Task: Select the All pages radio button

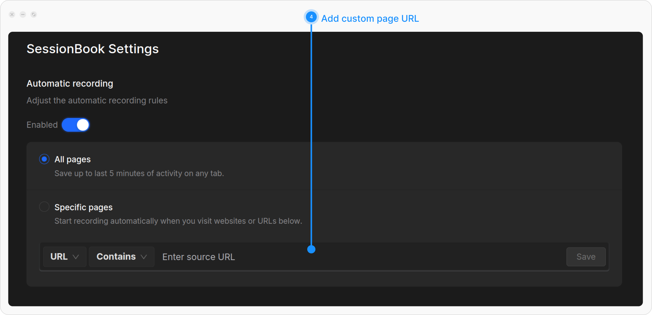Action: click(x=44, y=159)
